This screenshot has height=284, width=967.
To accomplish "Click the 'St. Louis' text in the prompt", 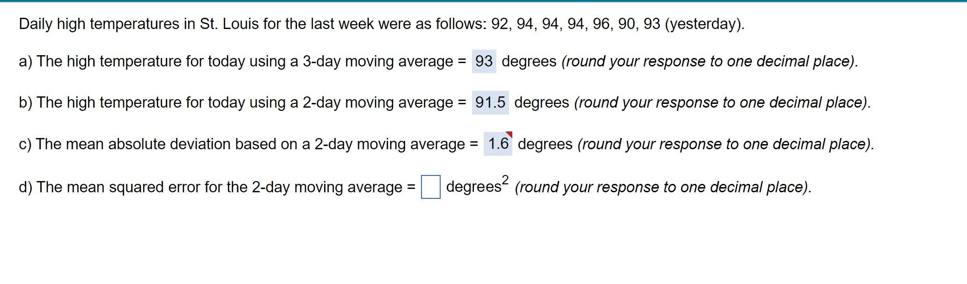I will [229, 23].
